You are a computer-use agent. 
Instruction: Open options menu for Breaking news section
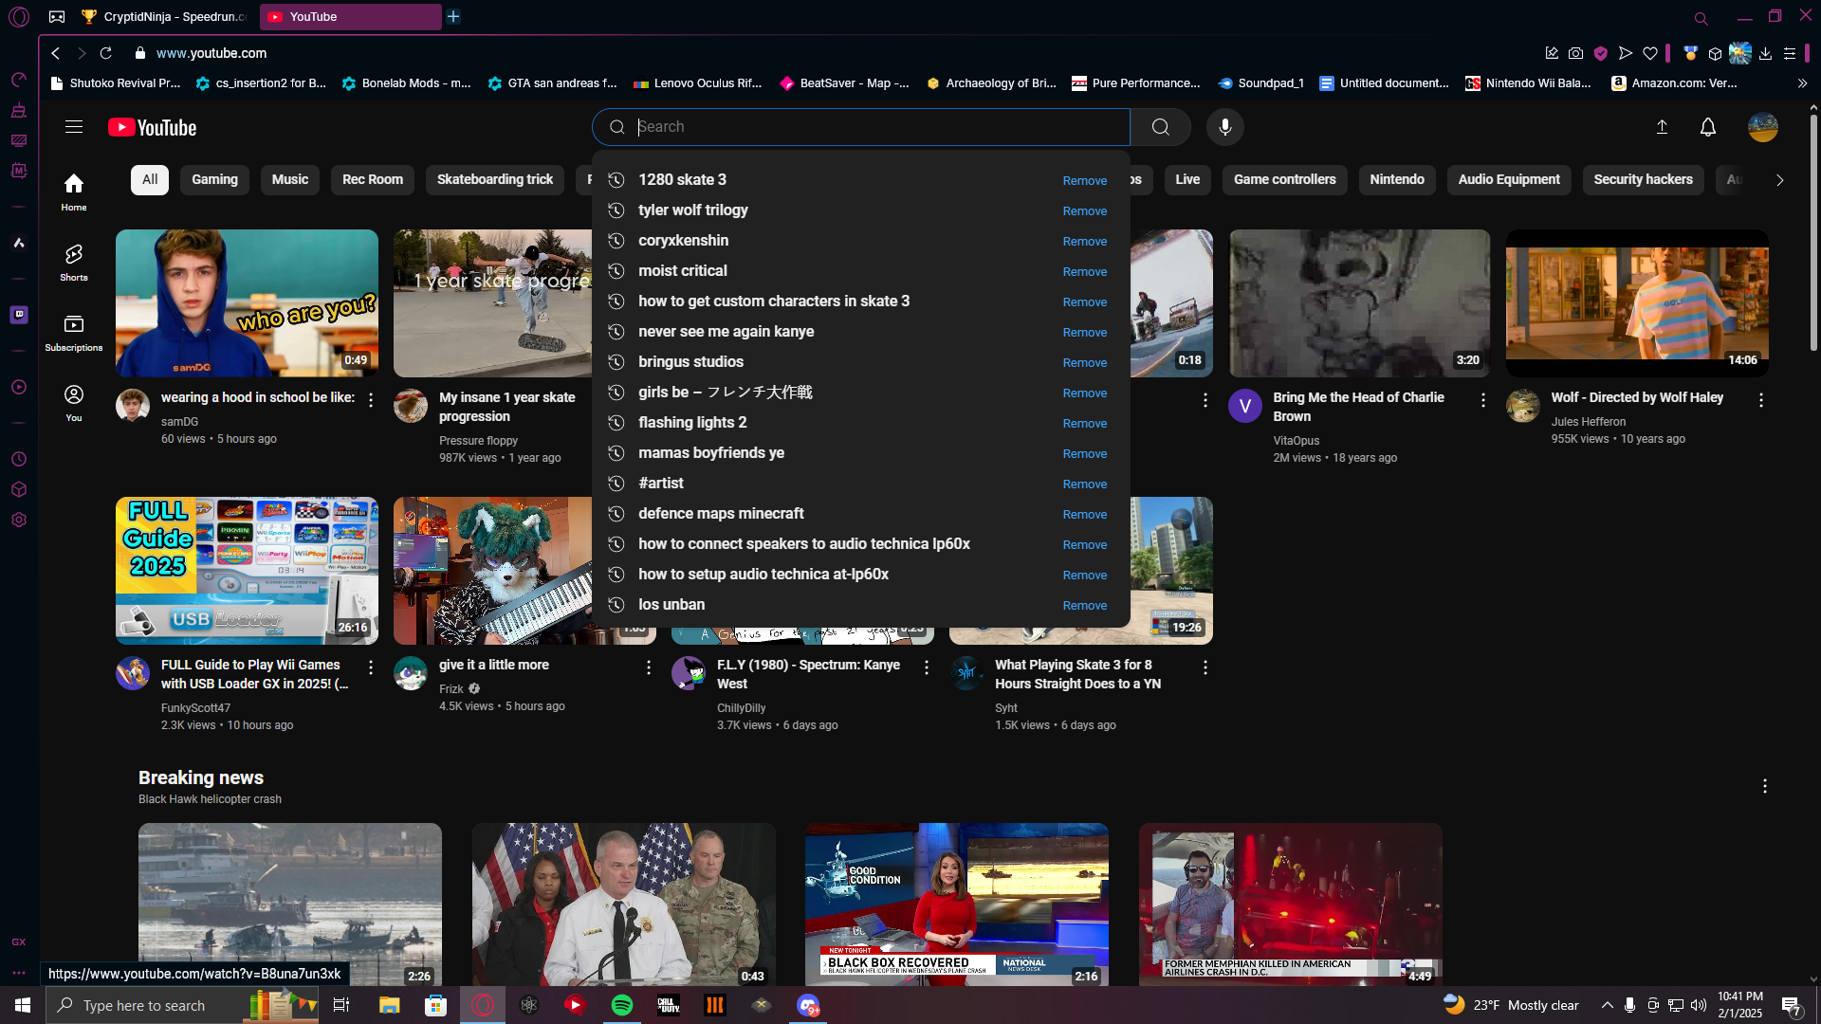[x=1764, y=786]
